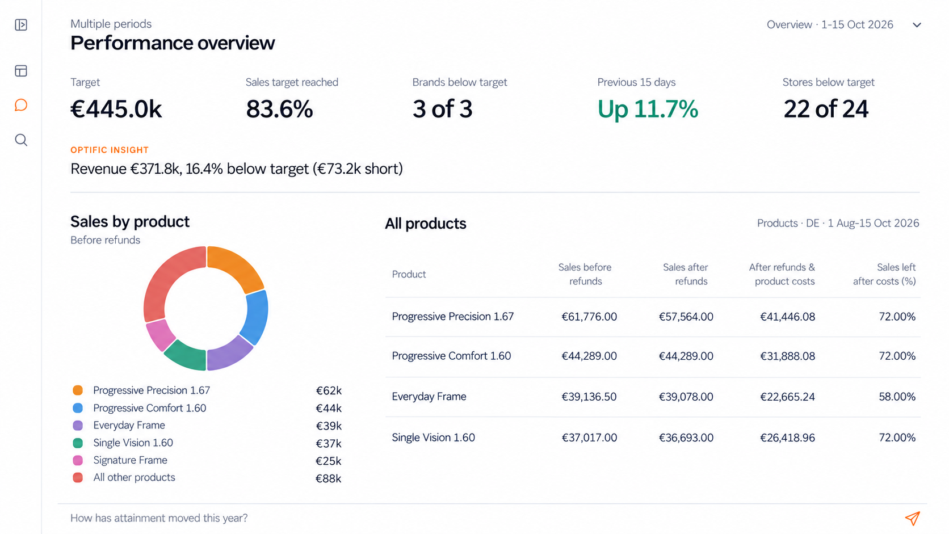Select the pink Signature Frame legend swatch
This screenshot has height=534, width=949.
point(78,460)
